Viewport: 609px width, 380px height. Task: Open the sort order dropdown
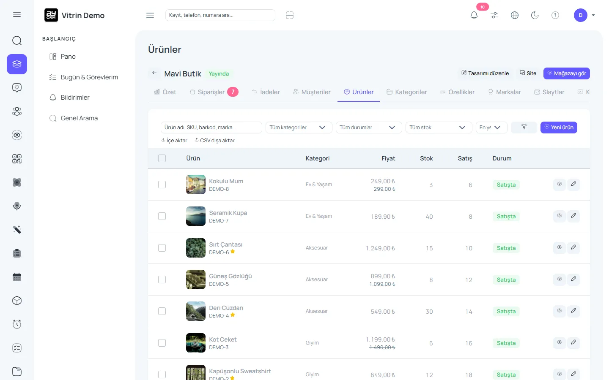(x=491, y=128)
